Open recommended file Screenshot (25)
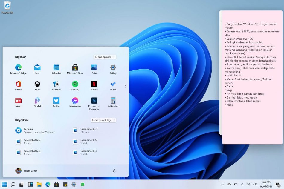 (85, 142)
